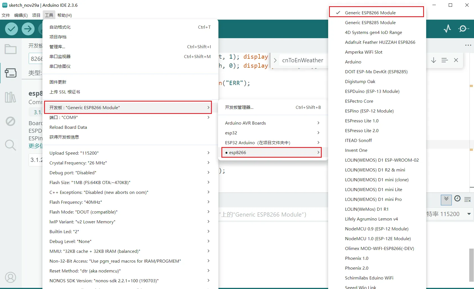Click the Upload arrow button

point(28,29)
